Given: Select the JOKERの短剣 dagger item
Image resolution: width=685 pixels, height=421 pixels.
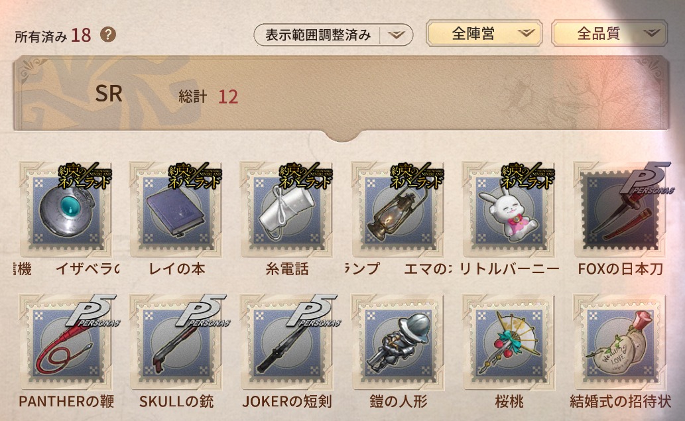Looking at the screenshot, I should 286,342.
